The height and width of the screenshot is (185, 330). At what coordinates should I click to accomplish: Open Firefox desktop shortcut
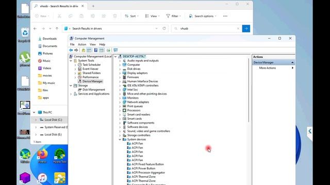pos(42,156)
